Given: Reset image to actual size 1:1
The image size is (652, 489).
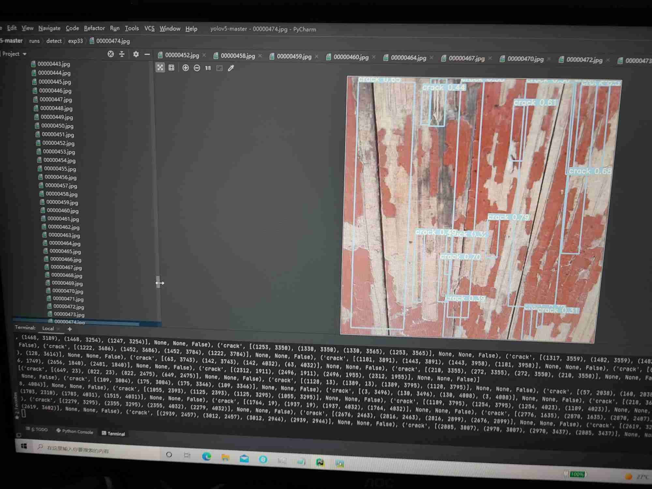Looking at the screenshot, I should coord(208,68).
